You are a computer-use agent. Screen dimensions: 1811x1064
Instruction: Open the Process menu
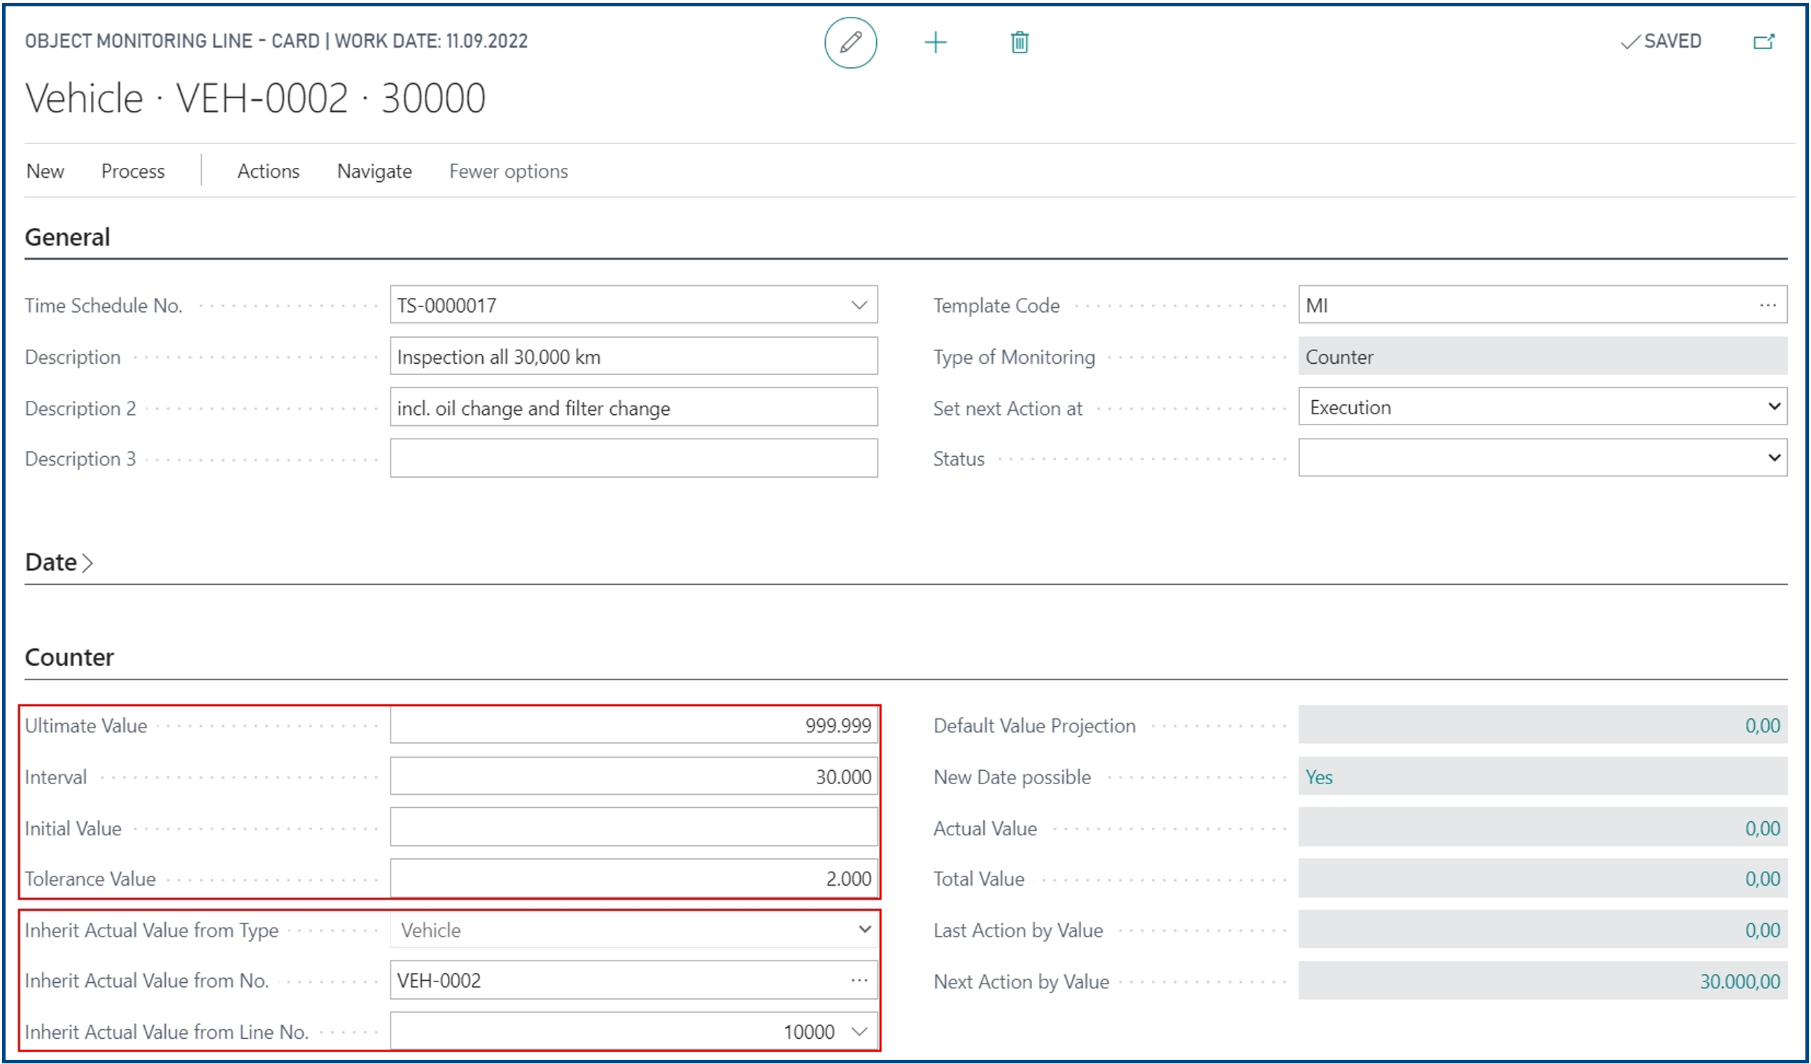click(133, 171)
